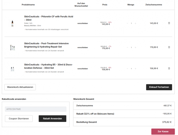This screenshot has width=178, height=135.
Task: Click Coupon Stornieren button
Action: [x=19, y=119]
